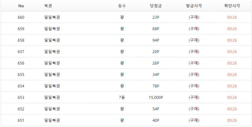Click 일일복권 in row 653
The height and width of the screenshot is (127, 252).
click(52, 98)
